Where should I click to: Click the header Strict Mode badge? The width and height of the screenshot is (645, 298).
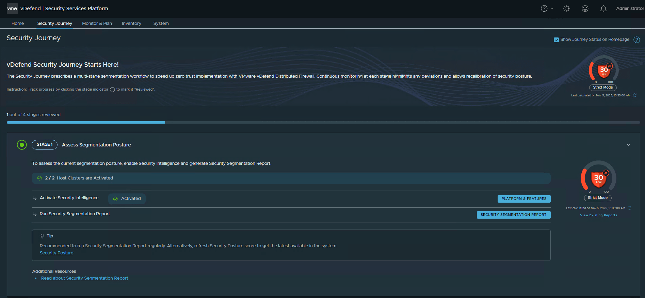[603, 88]
